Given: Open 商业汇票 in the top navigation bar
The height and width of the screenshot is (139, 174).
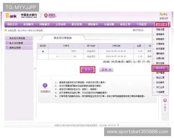Looking at the screenshot, I should click(x=125, y=24).
